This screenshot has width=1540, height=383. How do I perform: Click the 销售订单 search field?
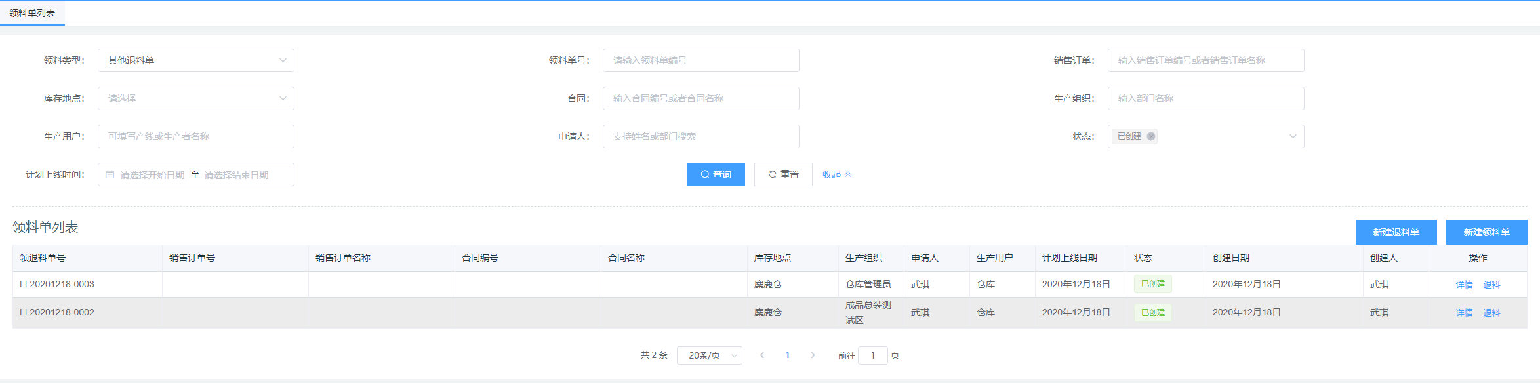(x=1206, y=60)
